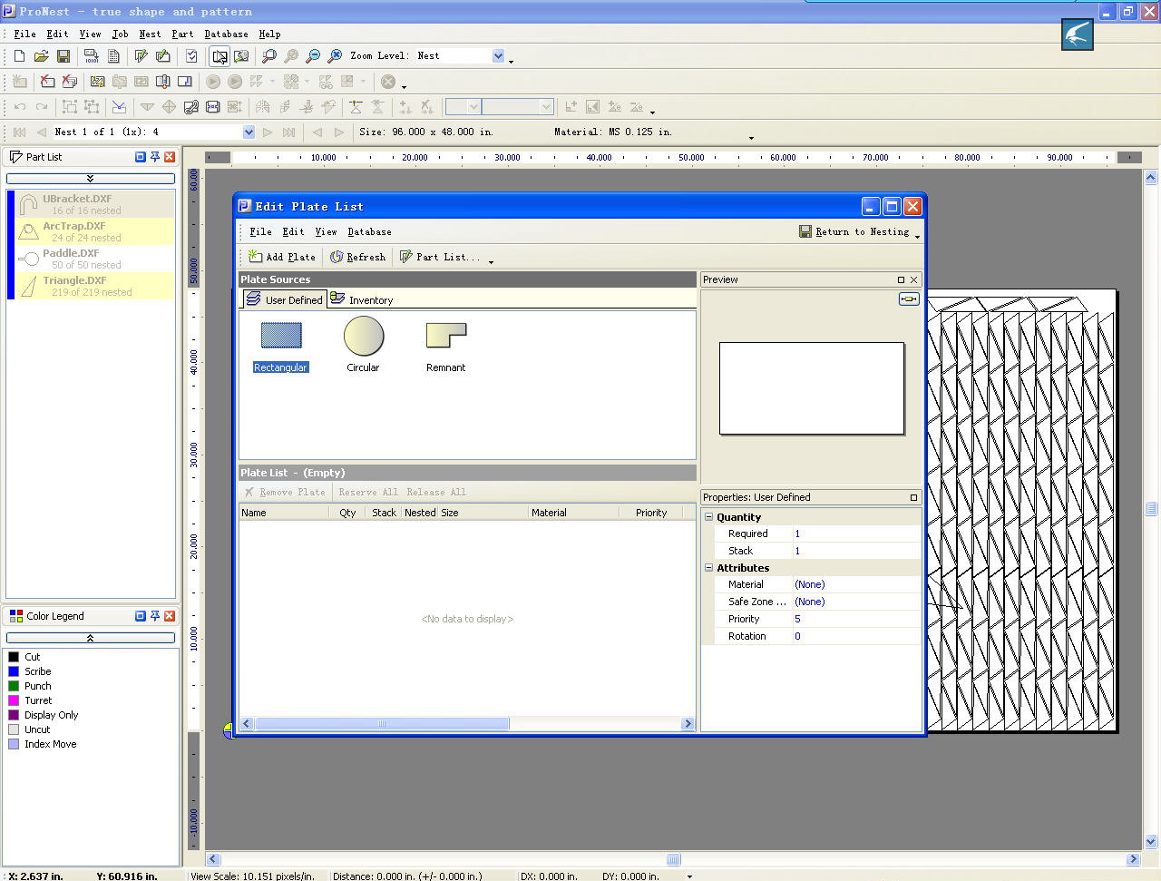Activate the Select mode arrow icon
Image resolution: width=1161 pixels, height=881 pixels.
pos(220,56)
